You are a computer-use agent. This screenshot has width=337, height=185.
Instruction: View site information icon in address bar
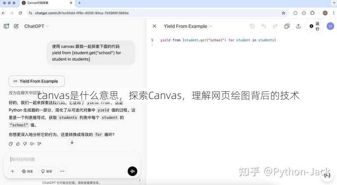coord(31,13)
